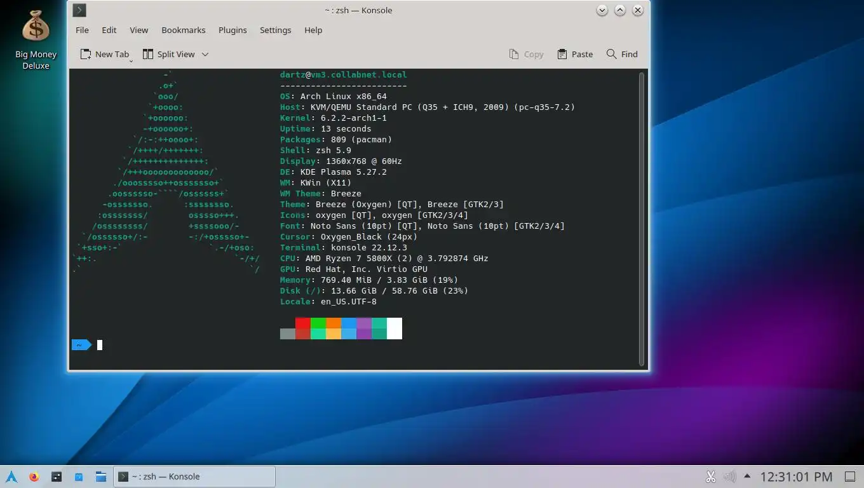Open the Split View chevron dropdown
Screen dimensions: 864x488
[205, 54]
